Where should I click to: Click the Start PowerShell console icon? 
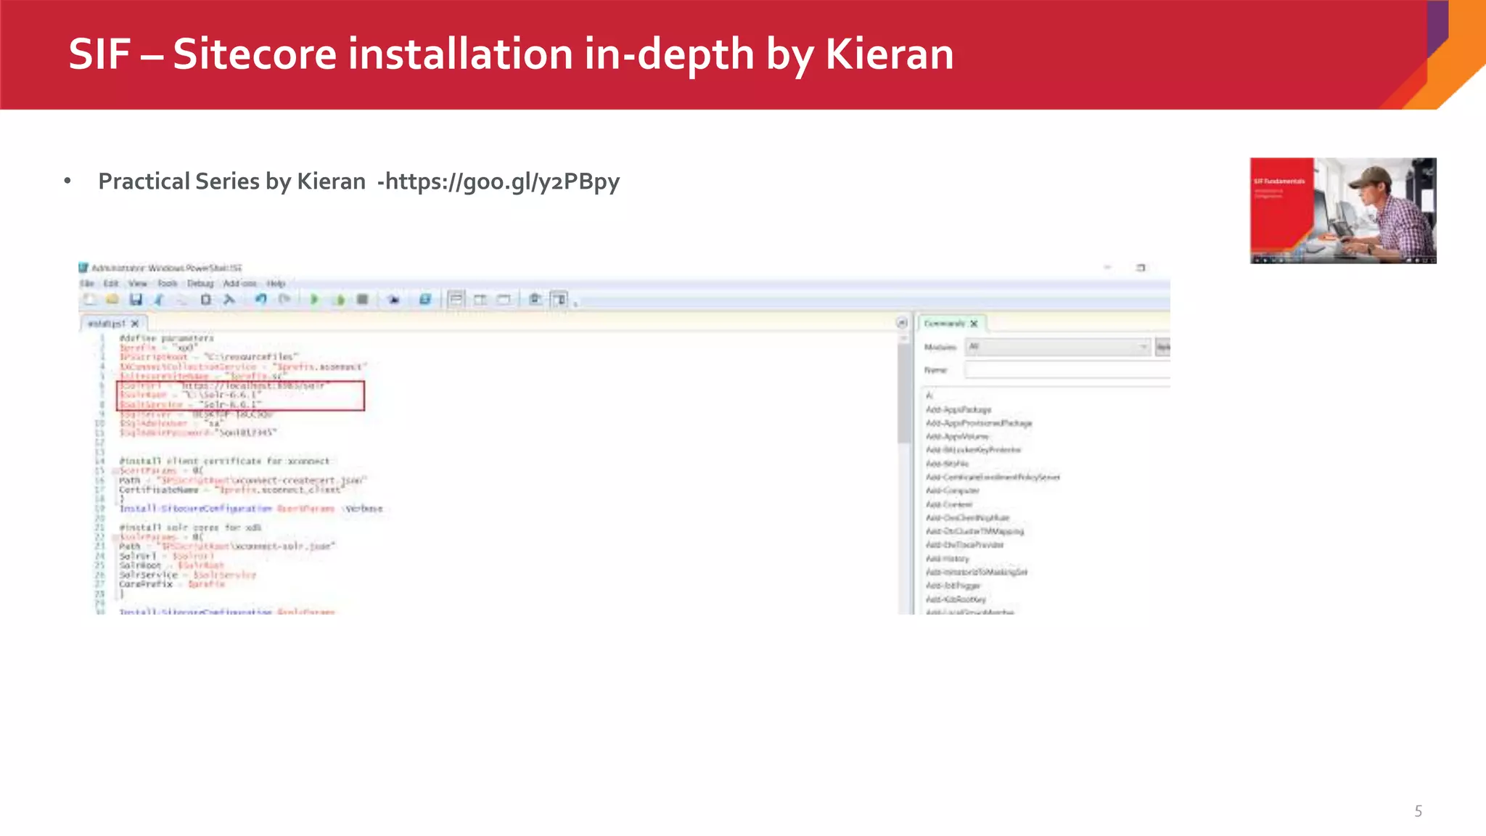425,299
